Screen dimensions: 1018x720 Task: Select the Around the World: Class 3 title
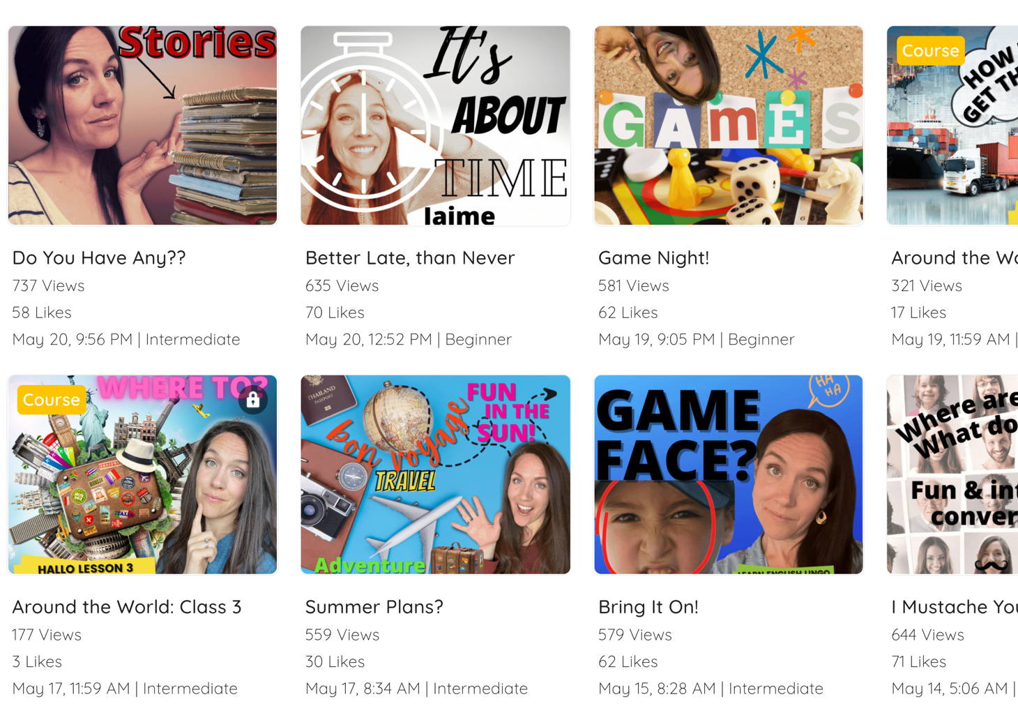pyautogui.click(x=127, y=607)
